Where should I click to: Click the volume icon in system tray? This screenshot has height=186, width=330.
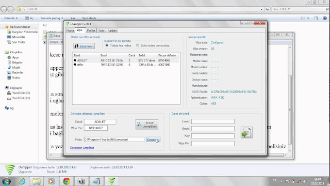(305, 181)
